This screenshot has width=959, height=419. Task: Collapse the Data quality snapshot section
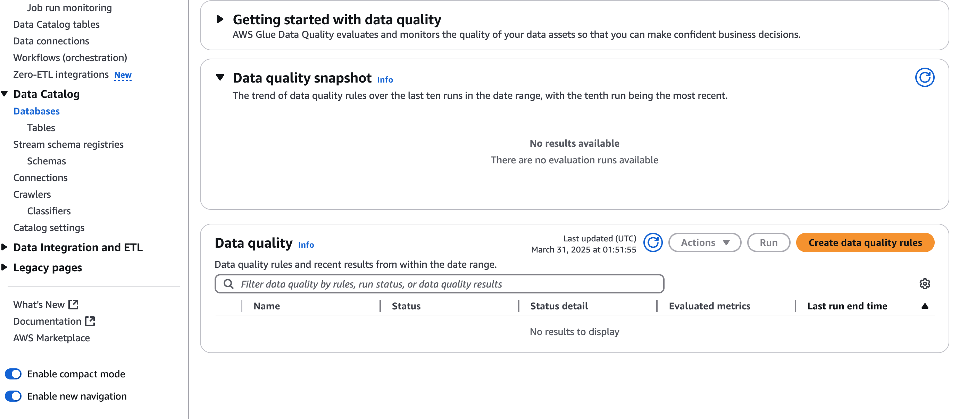[220, 78]
